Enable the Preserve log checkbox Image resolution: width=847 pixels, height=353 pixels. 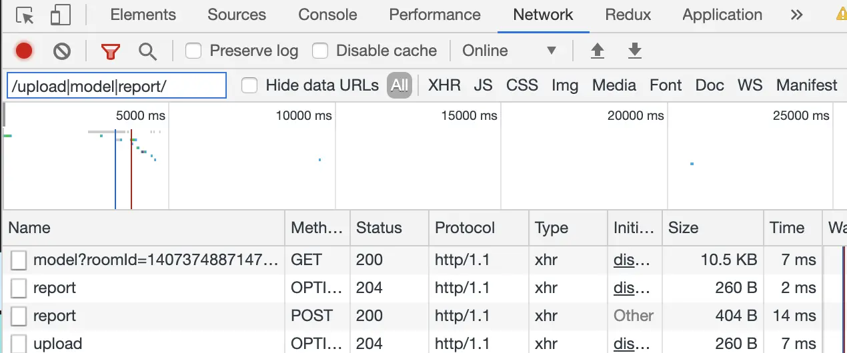[194, 51]
